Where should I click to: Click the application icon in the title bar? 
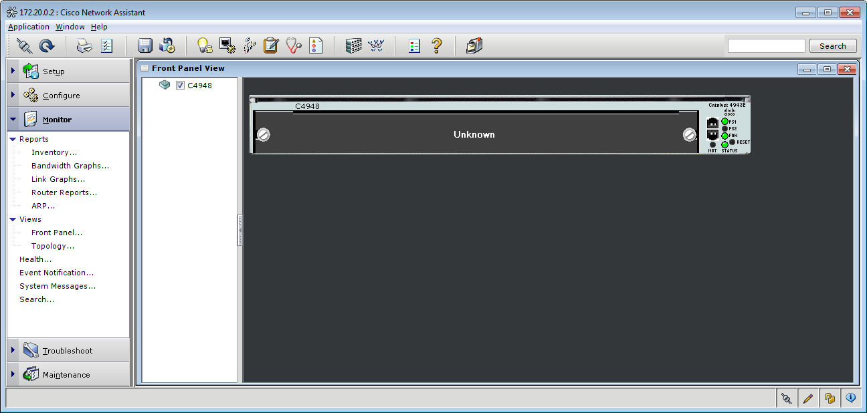coord(12,13)
